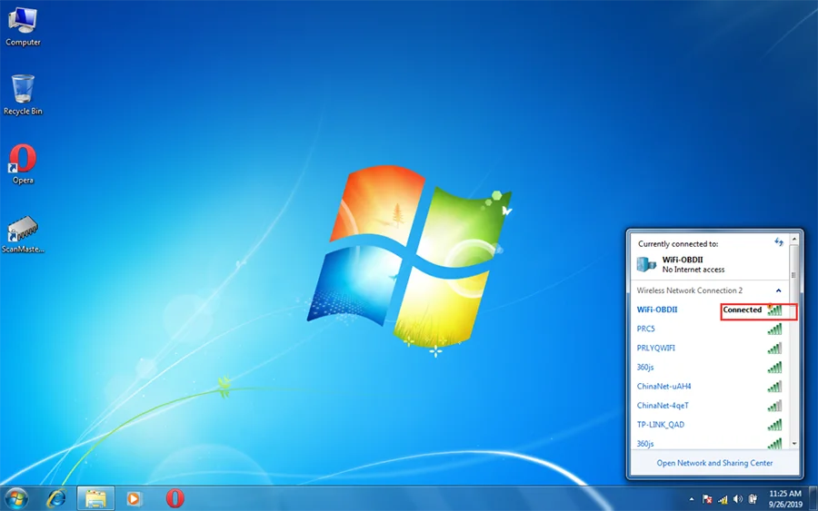Click the wireless network tray icon
Viewport: 818px width, 511px height.
[723, 499]
